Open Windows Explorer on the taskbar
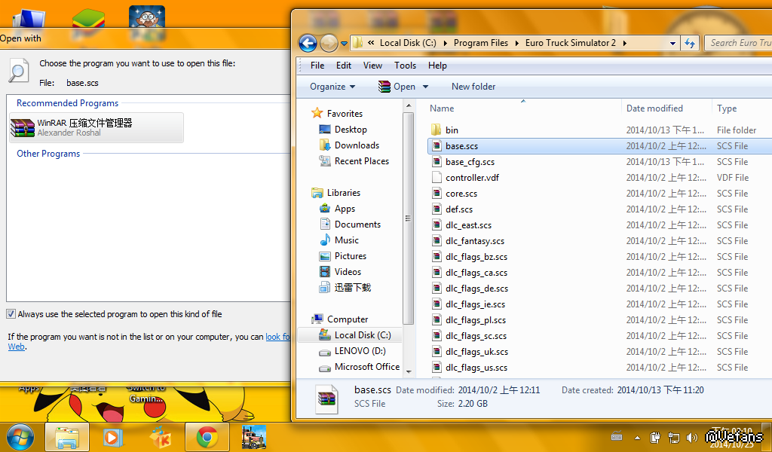772x452 pixels. pos(67,437)
